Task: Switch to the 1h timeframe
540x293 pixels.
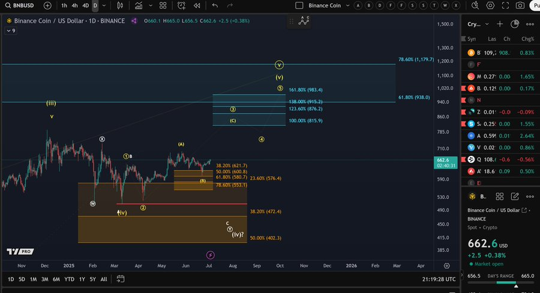Action: (x=64, y=5)
